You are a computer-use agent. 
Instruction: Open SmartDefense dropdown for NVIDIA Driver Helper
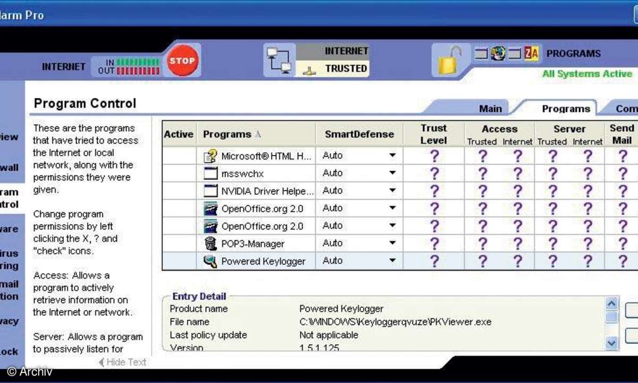pos(392,190)
